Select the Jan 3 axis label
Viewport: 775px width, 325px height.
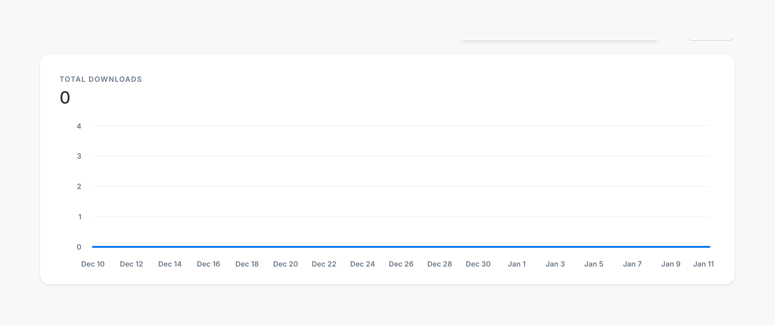coord(555,264)
